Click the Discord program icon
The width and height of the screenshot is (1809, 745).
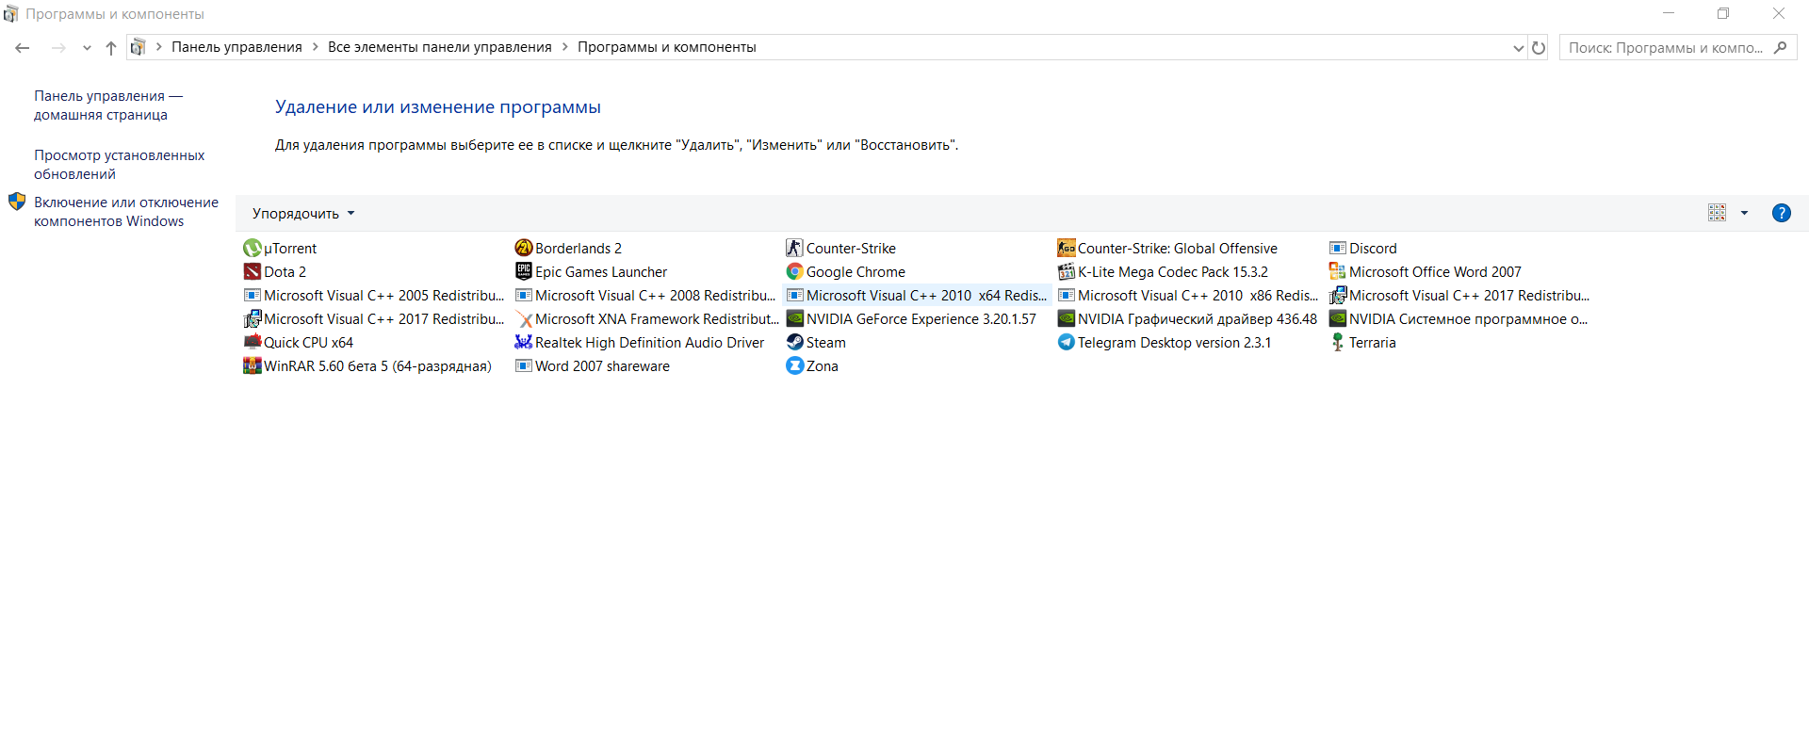(x=1337, y=249)
